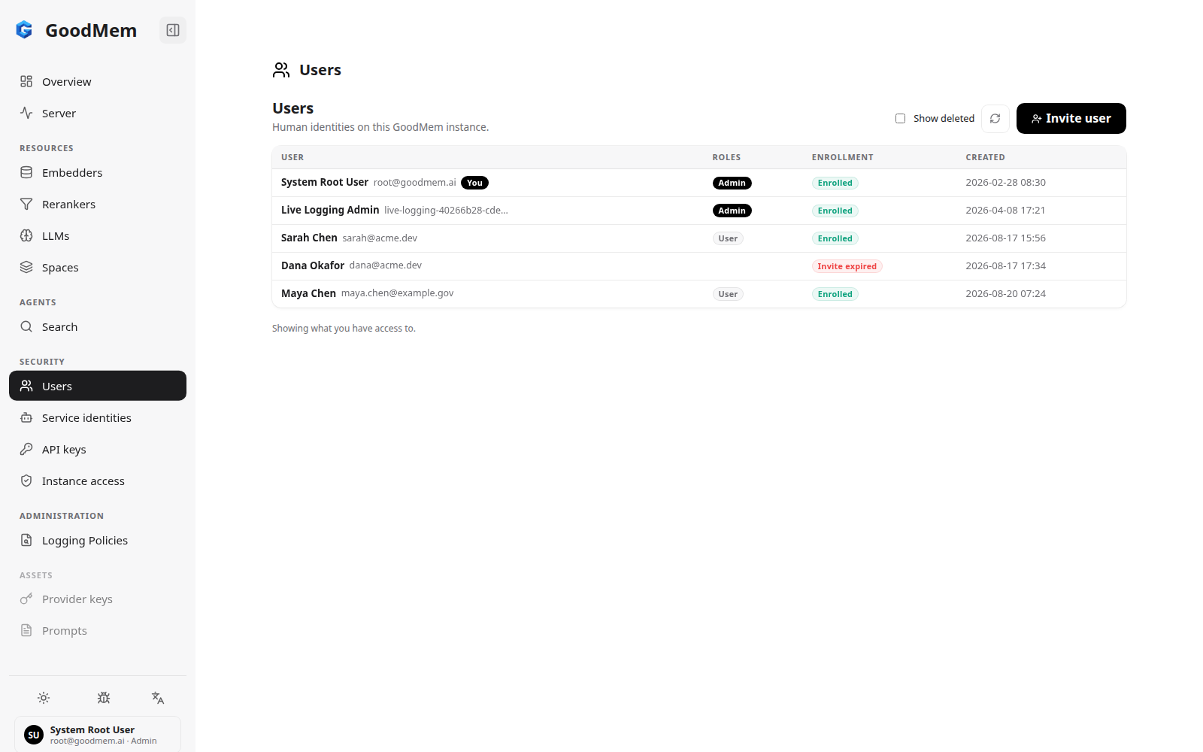Viewport: 1203px width, 752px height.
Task: Open Search agents page
Action: point(98,326)
